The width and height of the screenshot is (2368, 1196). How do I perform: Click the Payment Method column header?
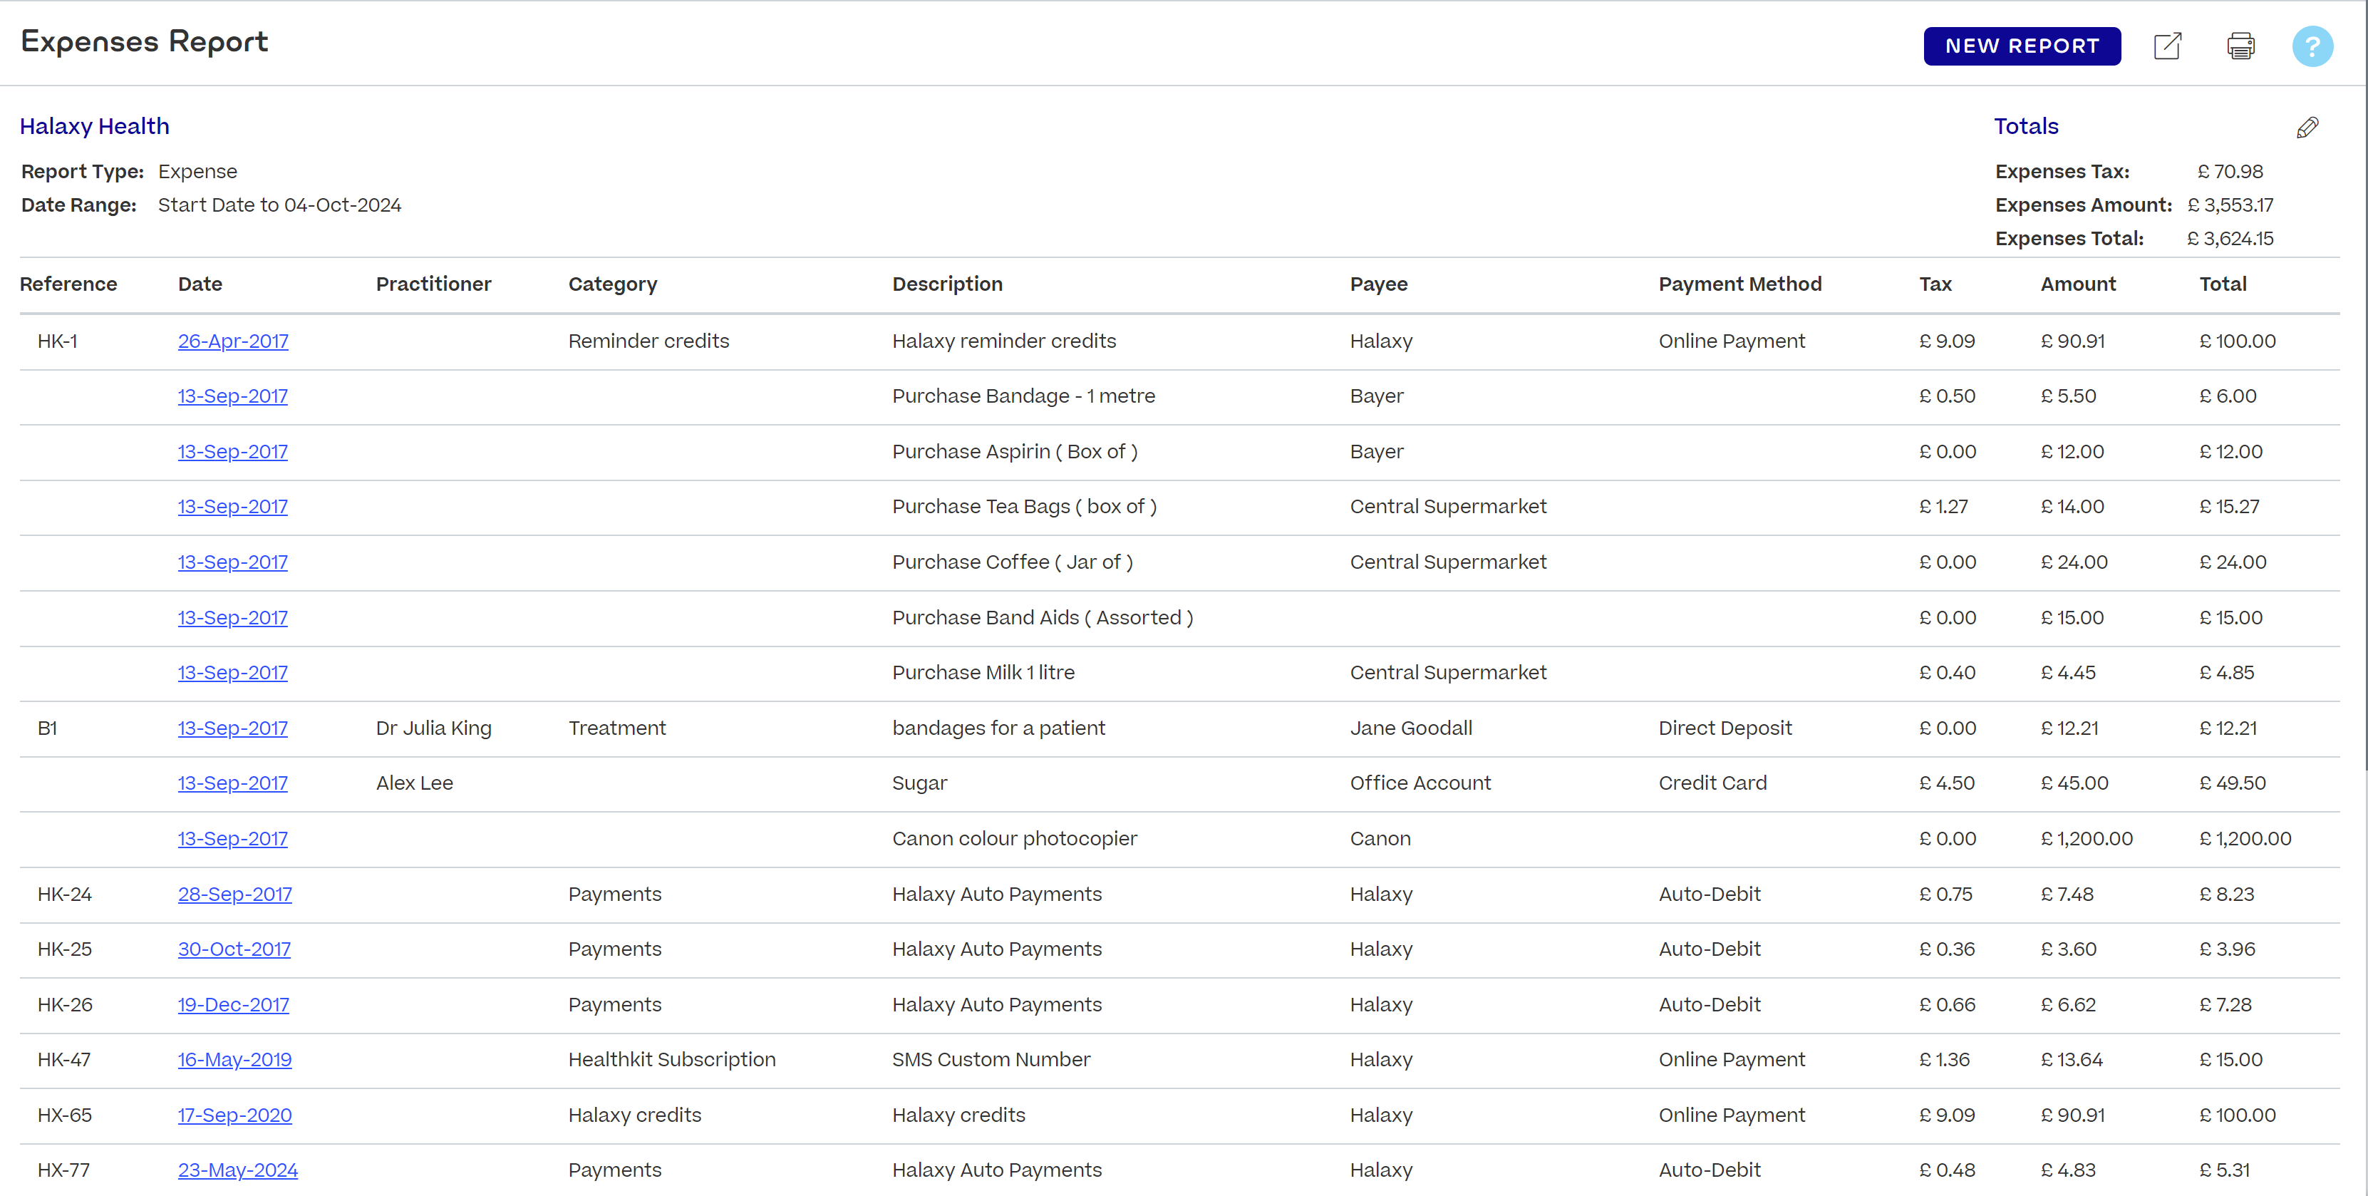pos(1739,284)
